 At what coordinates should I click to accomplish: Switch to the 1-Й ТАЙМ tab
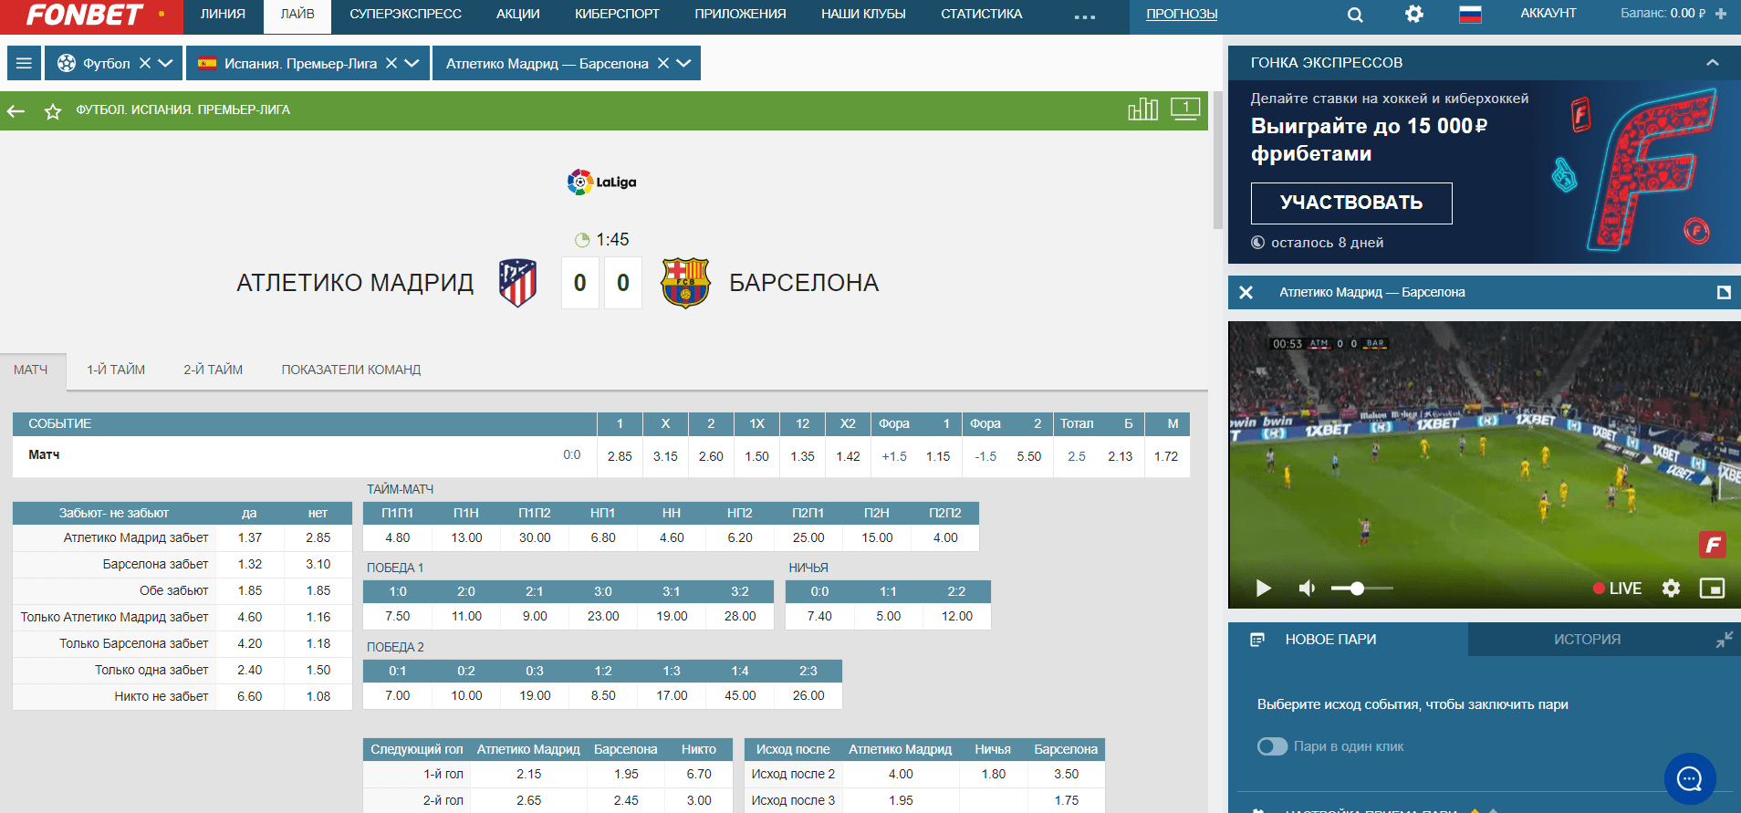[x=116, y=370]
